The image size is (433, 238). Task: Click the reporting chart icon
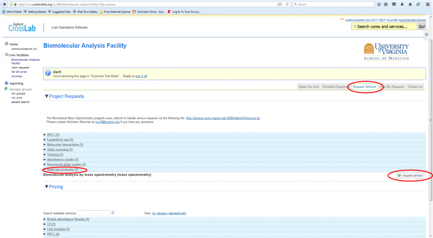tap(6, 83)
